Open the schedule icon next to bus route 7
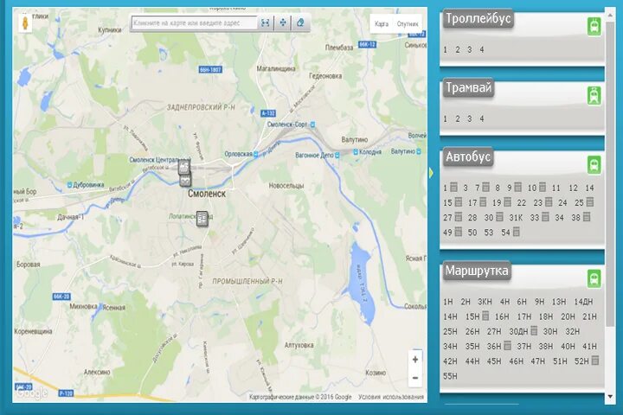This screenshot has height=415, width=623. coord(485,187)
